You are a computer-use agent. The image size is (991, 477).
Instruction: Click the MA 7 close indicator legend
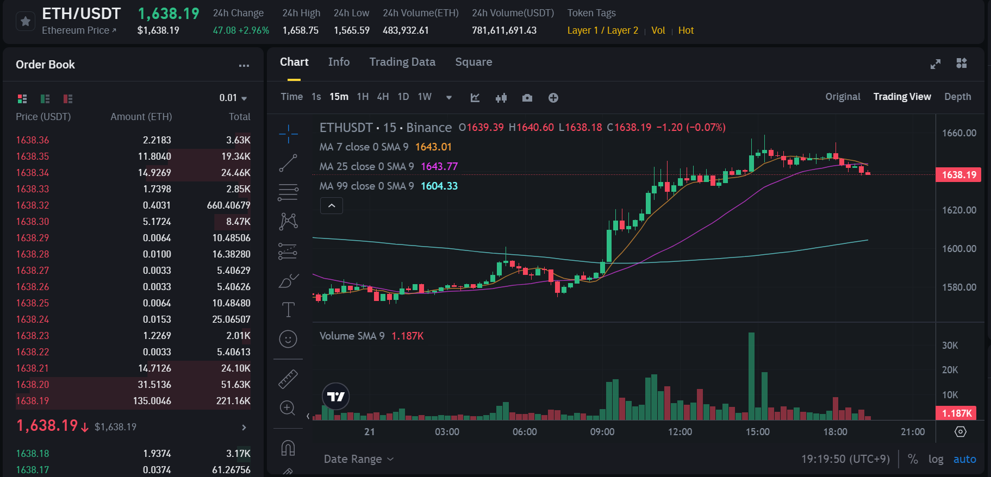point(385,147)
